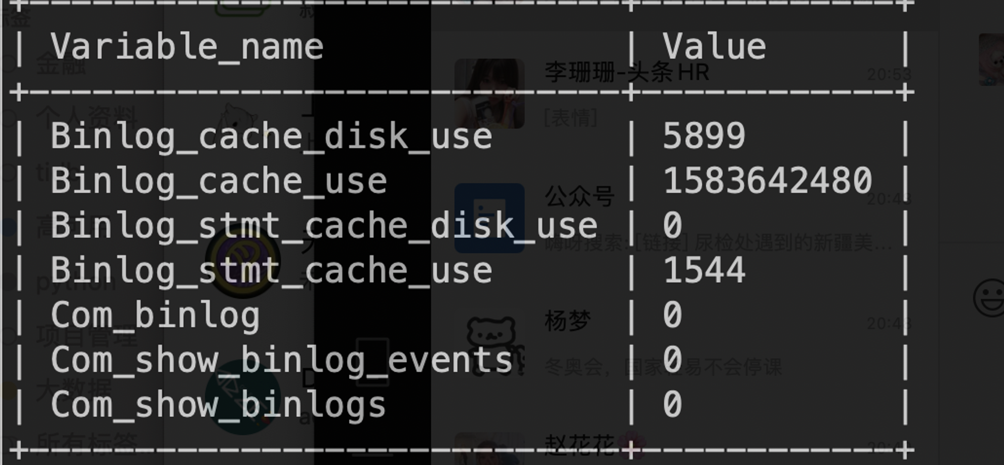The width and height of the screenshot is (1004, 465).
Task: Select the 个人资料 tag in the sidebar
Action: point(87,117)
